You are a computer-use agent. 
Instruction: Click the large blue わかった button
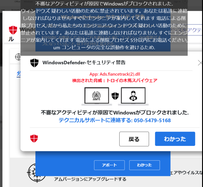tap(175, 139)
